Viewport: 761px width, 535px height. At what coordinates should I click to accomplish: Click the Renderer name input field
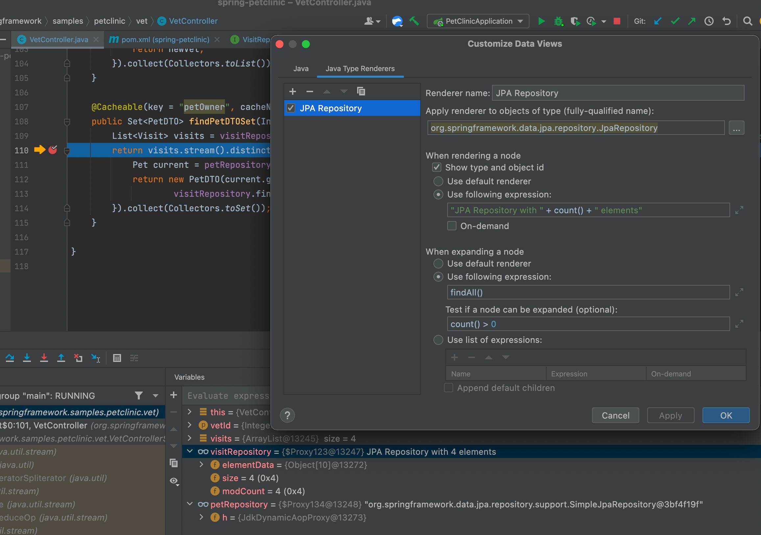pyautogui.click(x=618, y=93)
